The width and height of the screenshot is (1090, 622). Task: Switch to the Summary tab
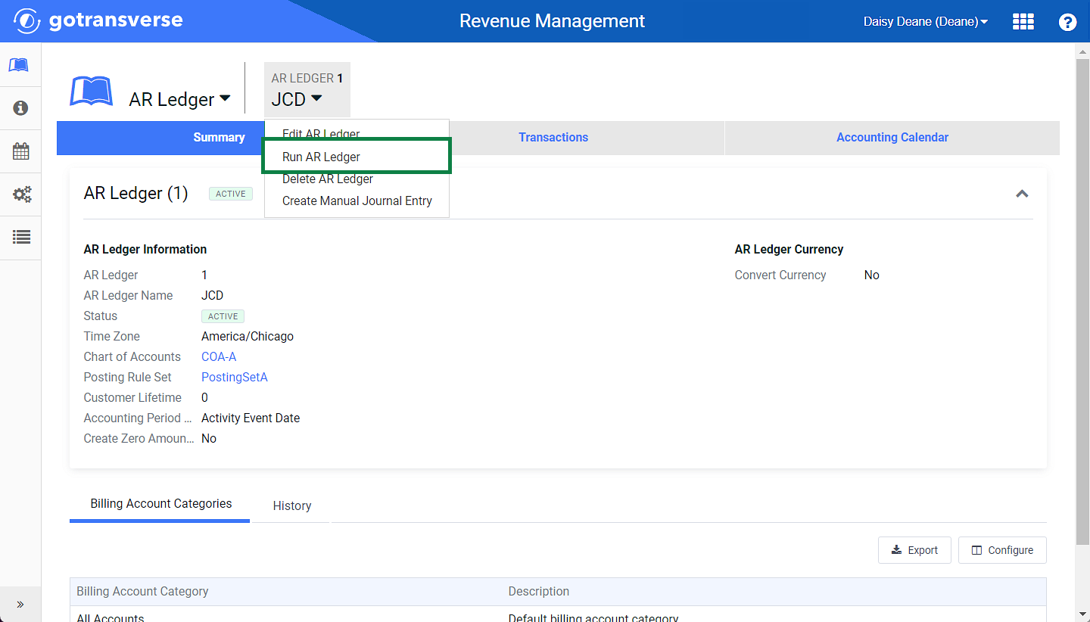(x=219, y=138)
